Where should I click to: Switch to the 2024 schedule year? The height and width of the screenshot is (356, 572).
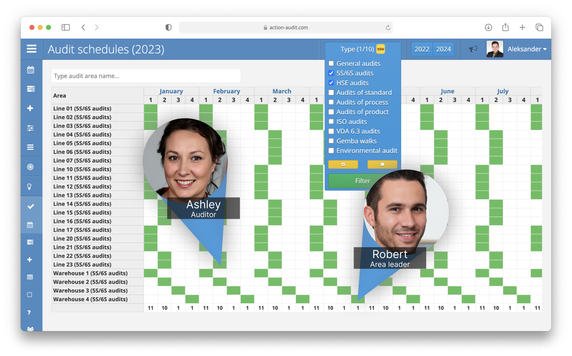click(444, 49)
